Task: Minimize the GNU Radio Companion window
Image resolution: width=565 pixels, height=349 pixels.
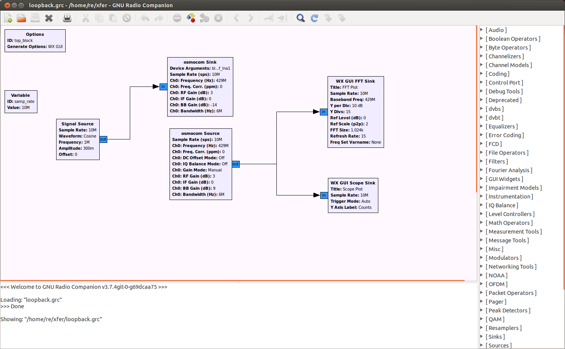Action: click(x=14, y=5)
